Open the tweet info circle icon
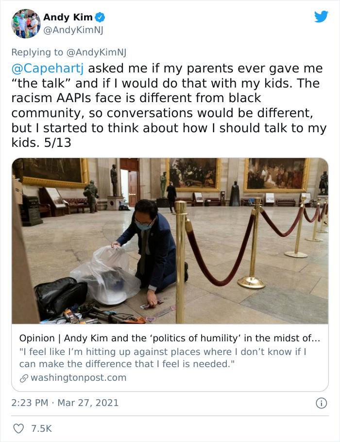 pos(322,403)
